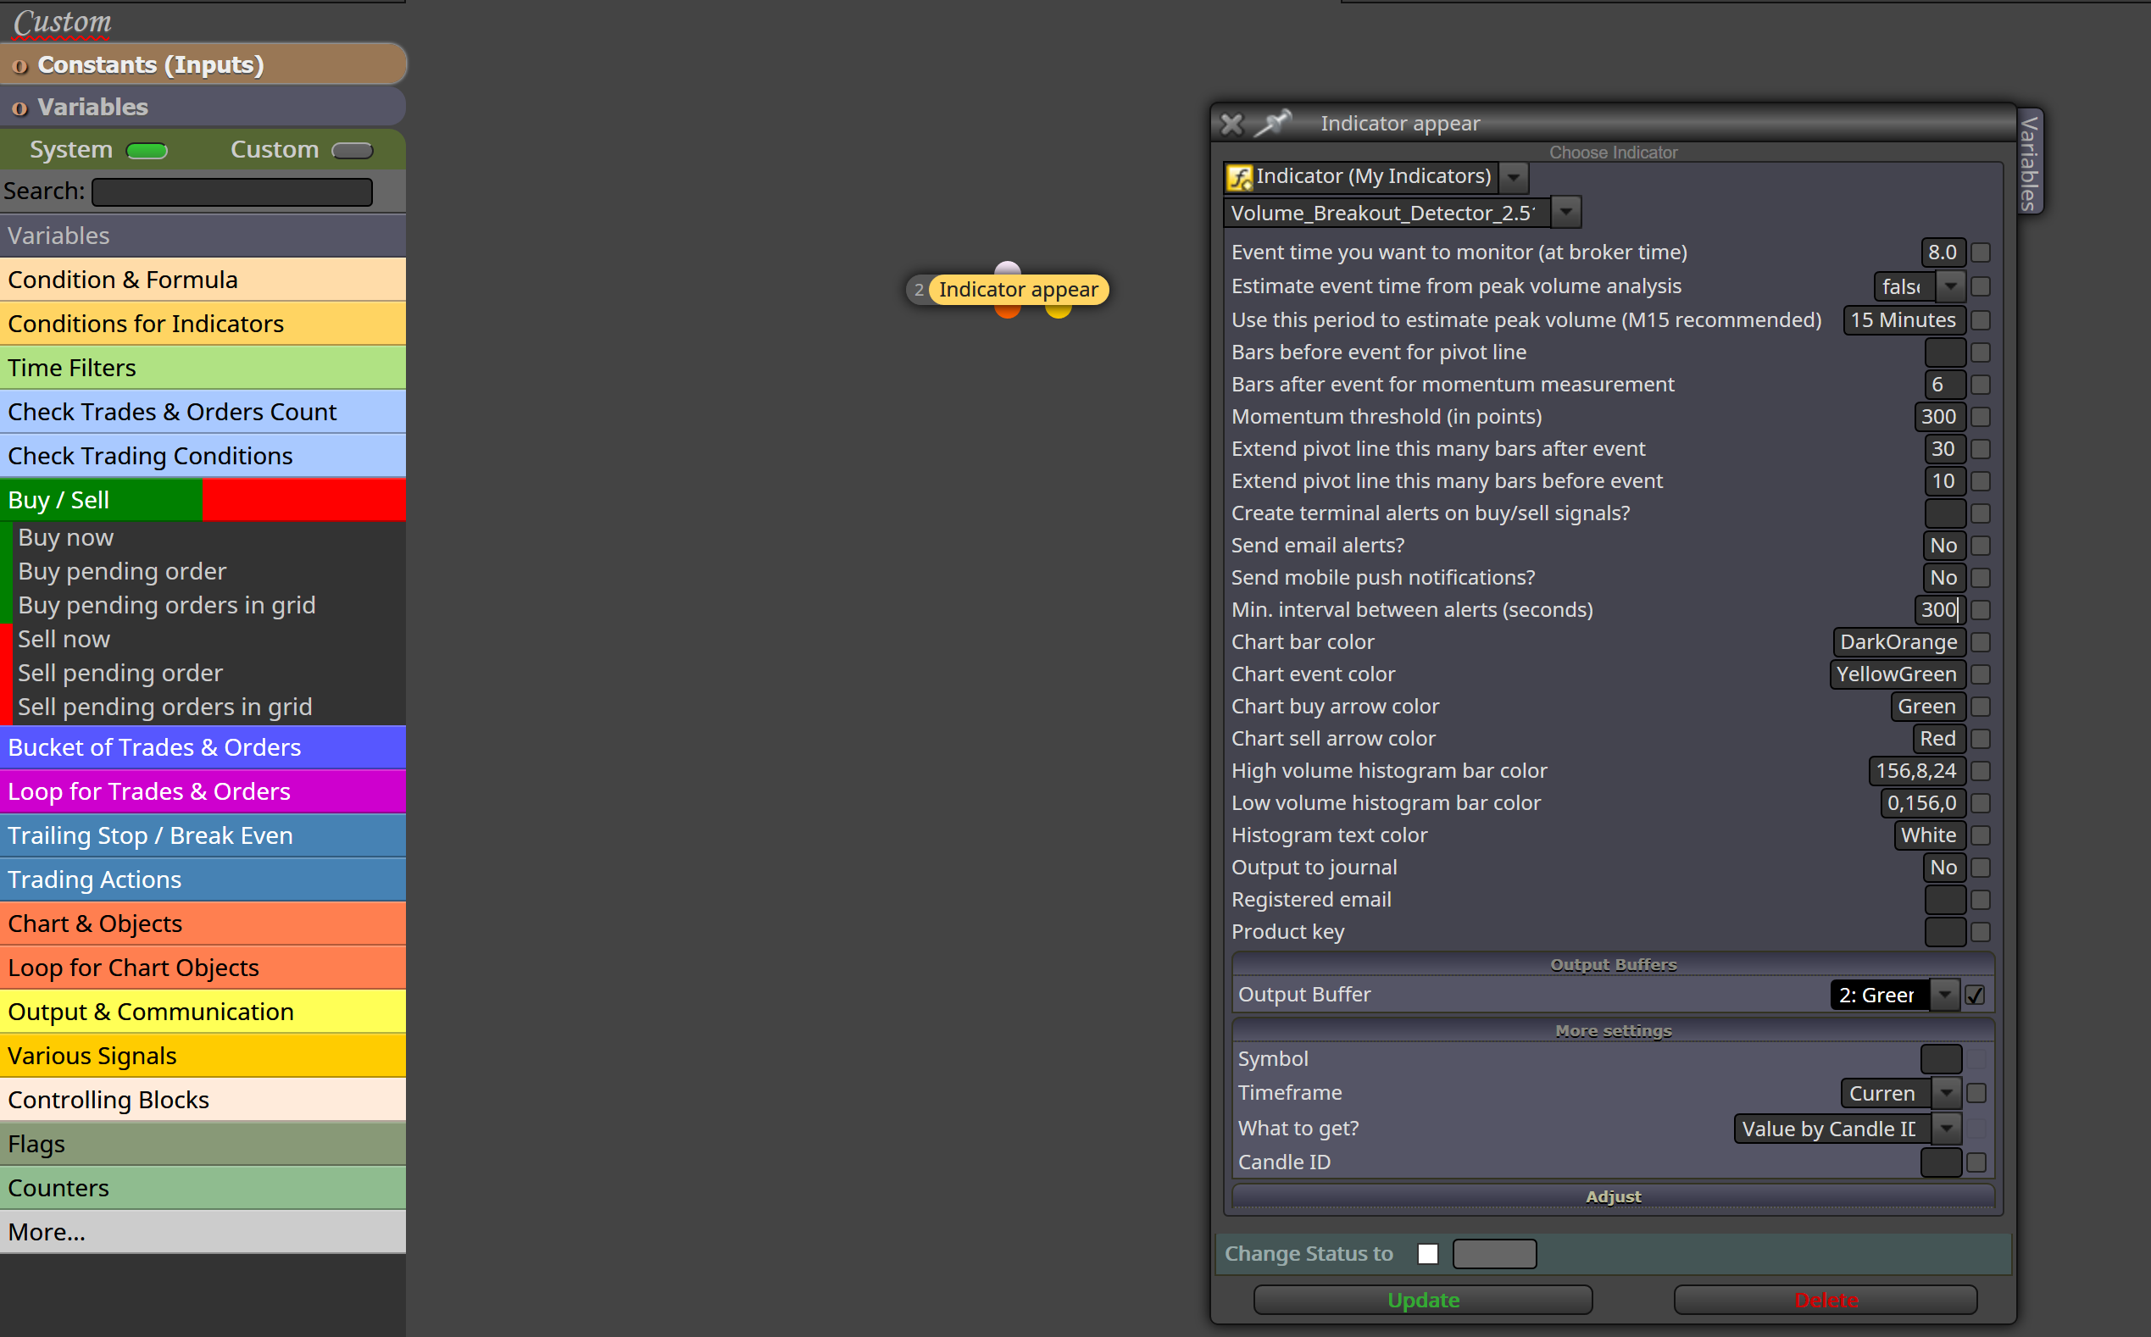
Task: Close the Indicator appear dialog
Action: 1231,123
